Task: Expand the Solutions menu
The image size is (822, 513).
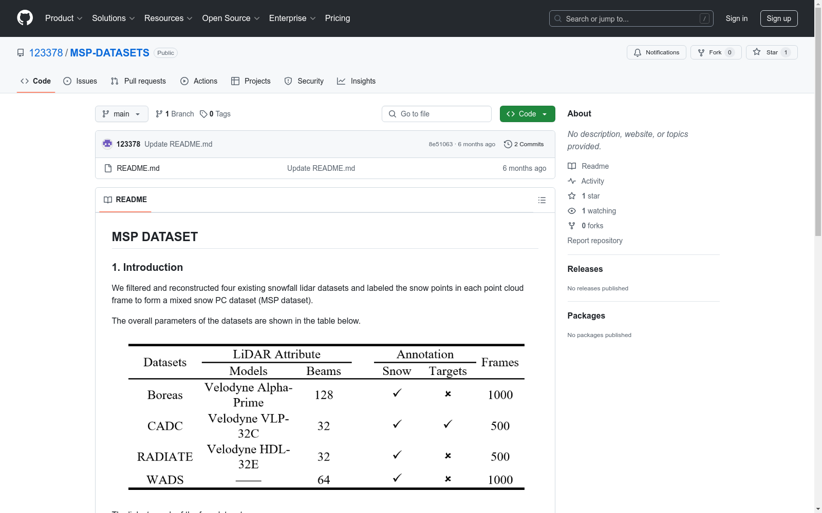Action: pyautogui.click(x=113, y=18)
